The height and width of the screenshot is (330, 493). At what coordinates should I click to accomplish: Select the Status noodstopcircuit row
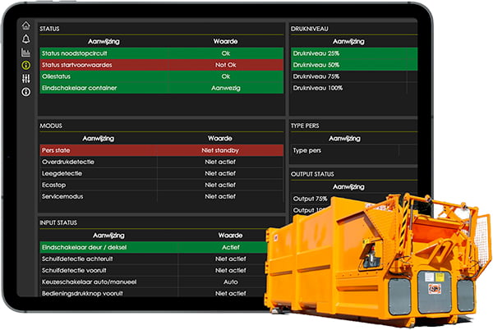tap(162, 53)
